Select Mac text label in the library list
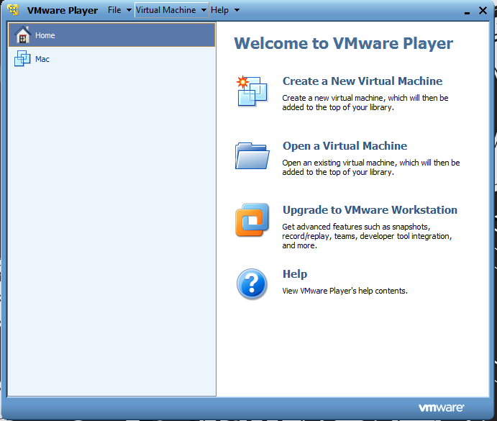Image resolution: width=497 pixels, height=421 pixels. [x=42, y=59]
